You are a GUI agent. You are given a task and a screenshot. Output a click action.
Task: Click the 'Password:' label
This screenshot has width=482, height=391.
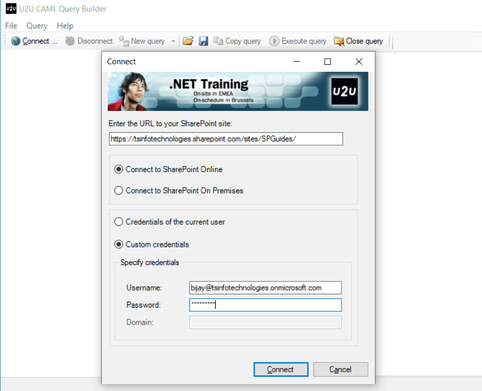pyautogui.click(x=144, y=305)
